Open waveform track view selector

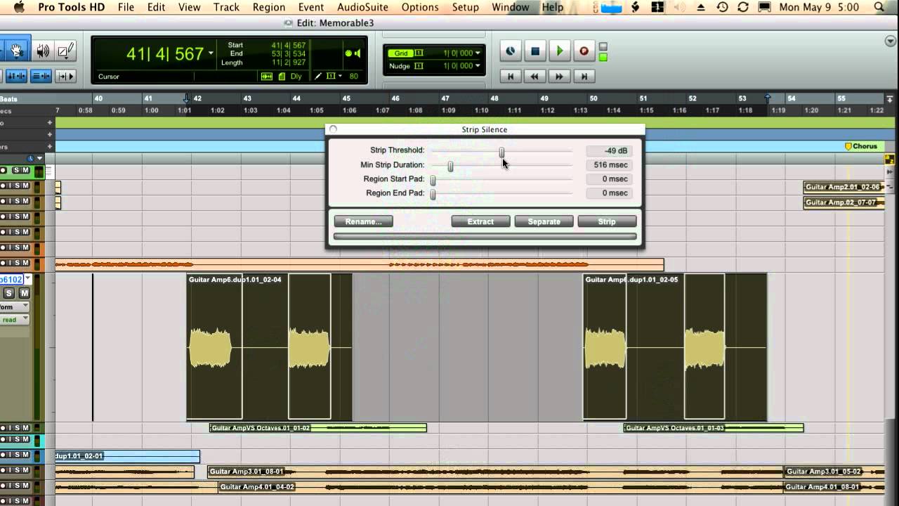14,307
